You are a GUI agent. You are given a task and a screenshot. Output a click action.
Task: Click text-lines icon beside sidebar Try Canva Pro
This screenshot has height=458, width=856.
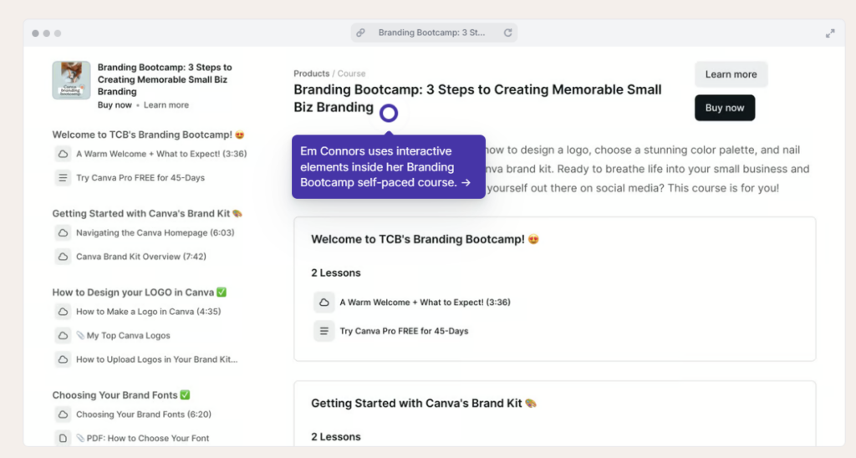[x=63, y=177]
